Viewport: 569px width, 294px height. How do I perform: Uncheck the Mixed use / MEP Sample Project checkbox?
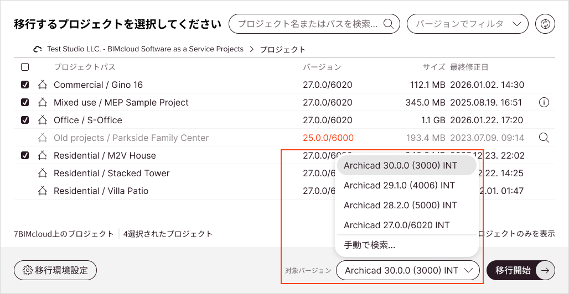pos(25,103)
